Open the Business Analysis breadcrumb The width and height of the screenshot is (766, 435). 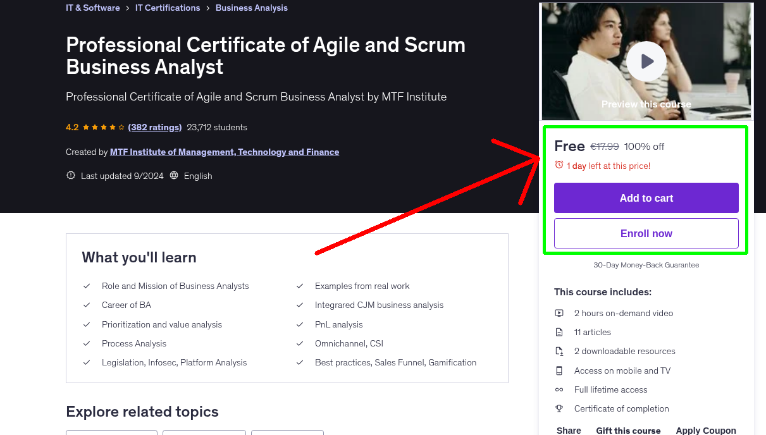tap(251, 8)
